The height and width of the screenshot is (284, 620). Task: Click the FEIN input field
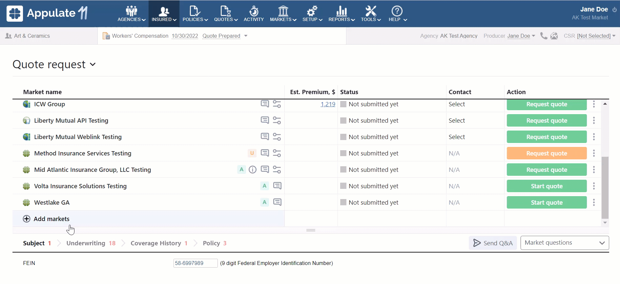pos(195,263)
